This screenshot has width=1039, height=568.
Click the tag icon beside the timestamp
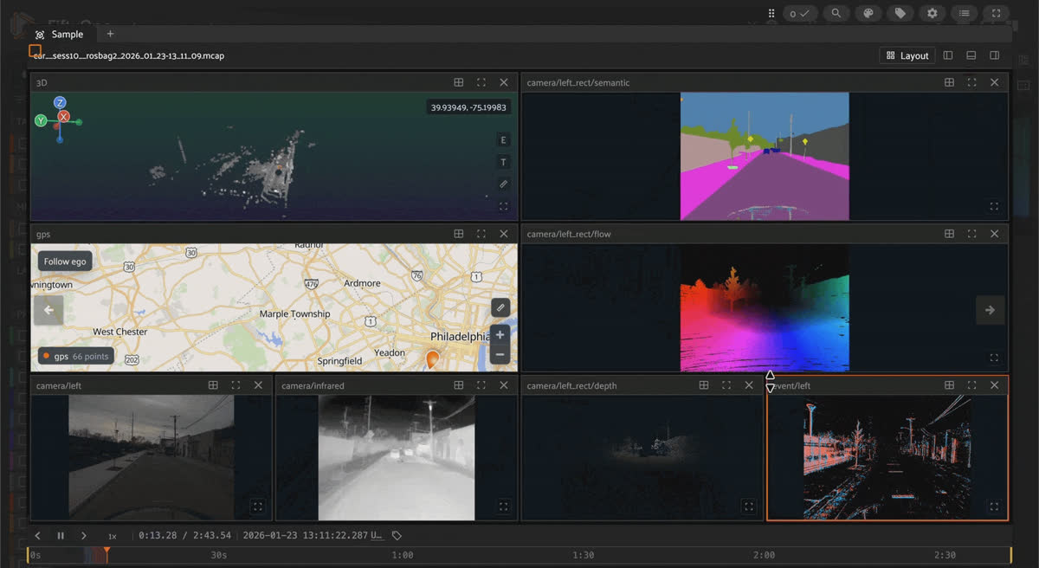coord(397,536)
